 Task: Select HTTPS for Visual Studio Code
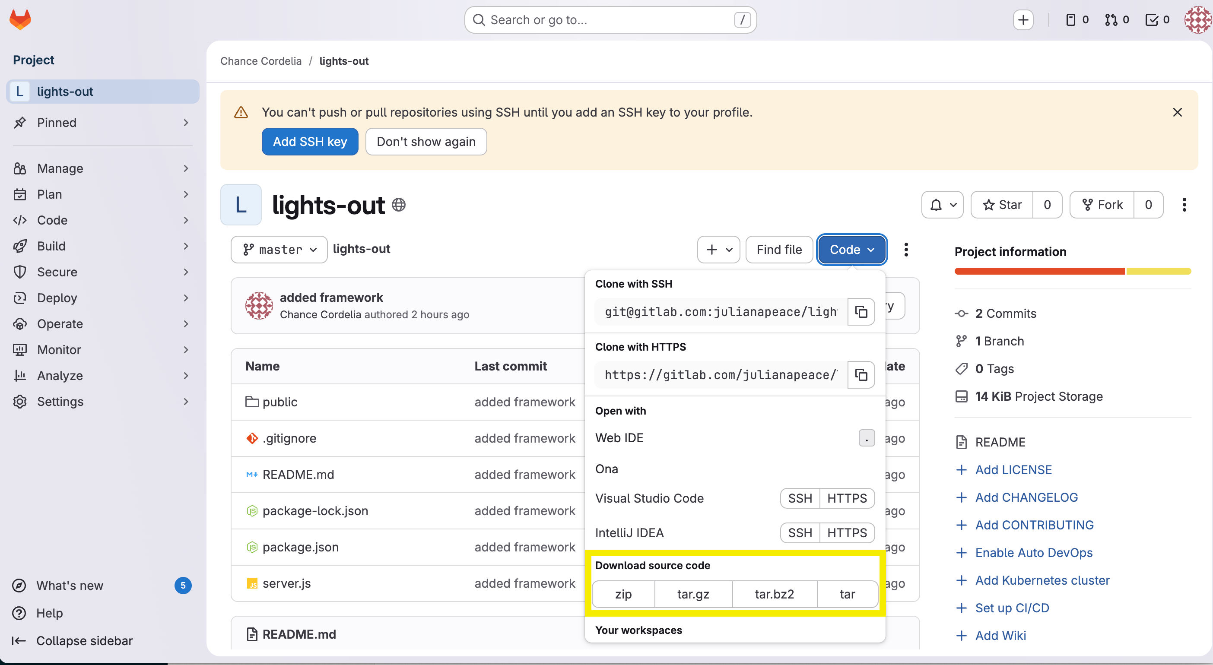847,498
